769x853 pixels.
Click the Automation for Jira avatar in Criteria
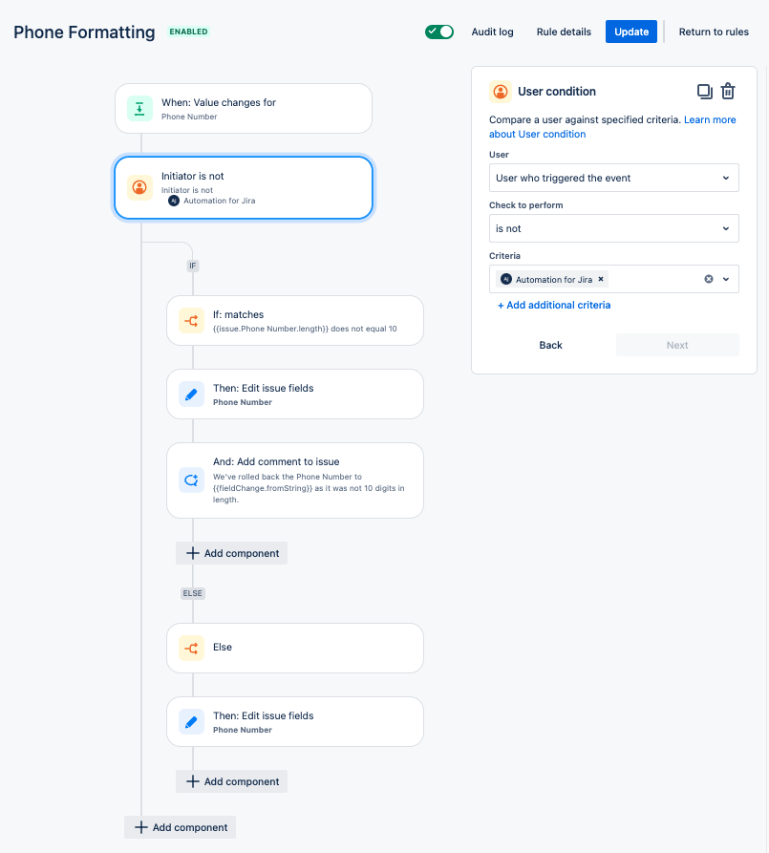(506, 279)
